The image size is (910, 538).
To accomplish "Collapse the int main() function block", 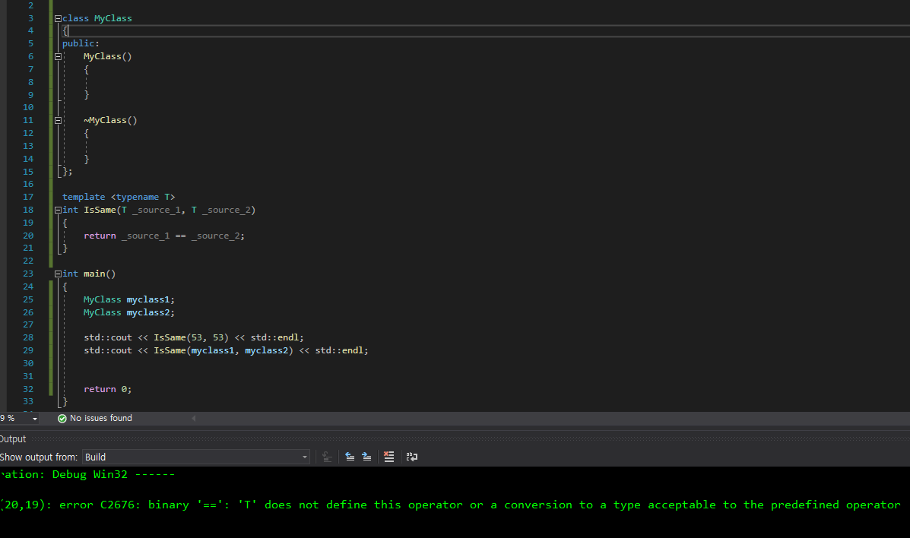I will [x=58, y=274].
